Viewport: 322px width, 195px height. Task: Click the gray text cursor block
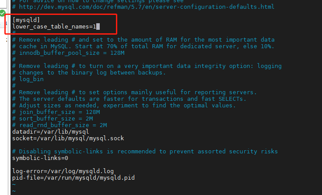(x=98, y=27)
